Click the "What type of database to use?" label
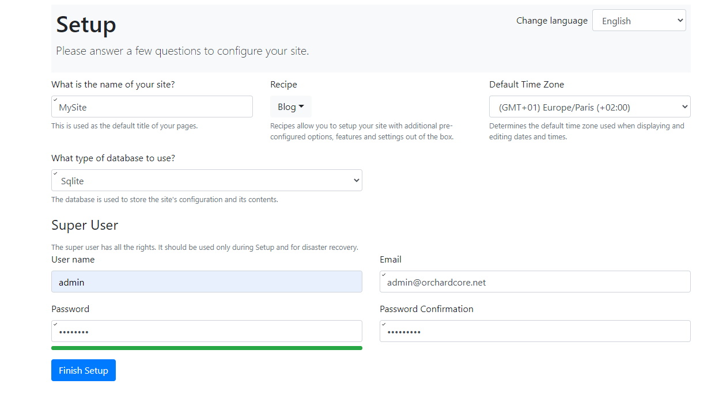This screenshot has width=719, height=399. click(x=113, y=158)
